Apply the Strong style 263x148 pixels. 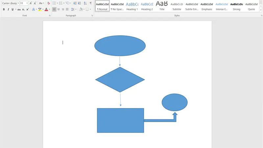coord(236,6)
